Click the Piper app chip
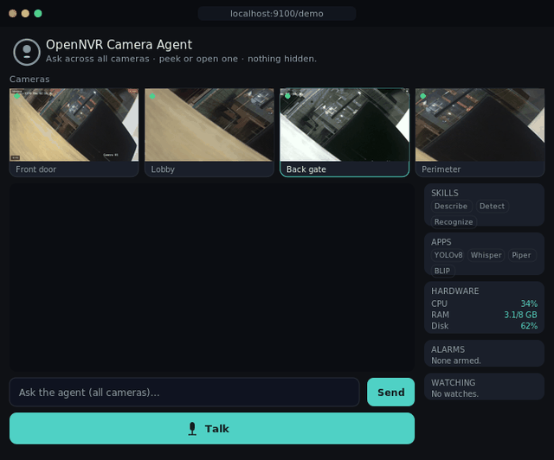554x460 pixels. tap(521, 255)
